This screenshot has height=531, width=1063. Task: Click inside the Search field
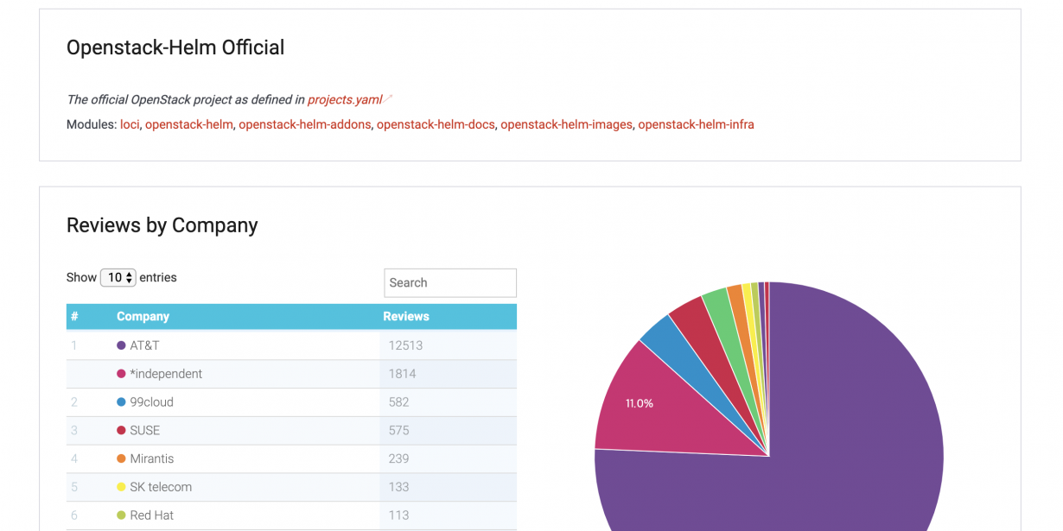click(449, 282)
